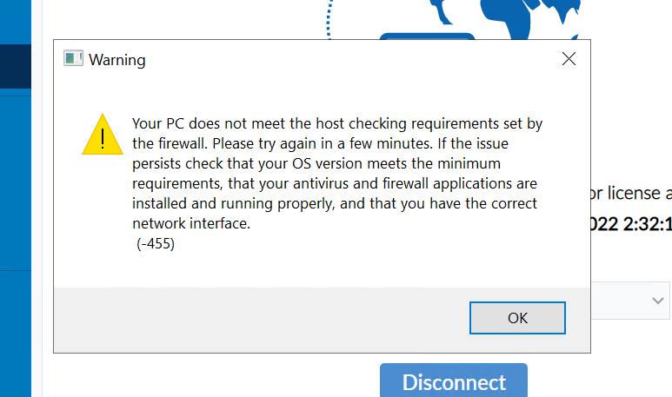Click the Warning title text
The height and width of the screenshot is (397, 672).
(117, 60)
